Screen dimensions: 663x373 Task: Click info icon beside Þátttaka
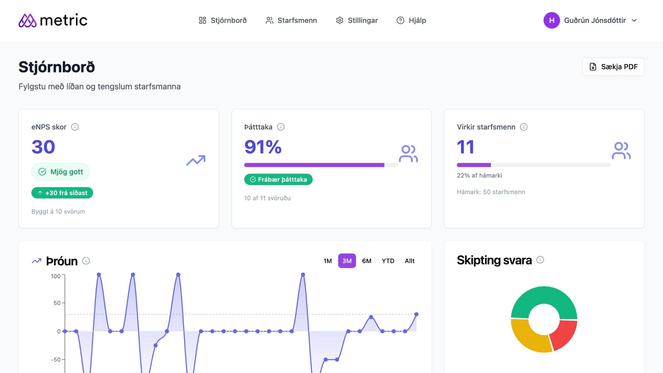tap(281, 127)
